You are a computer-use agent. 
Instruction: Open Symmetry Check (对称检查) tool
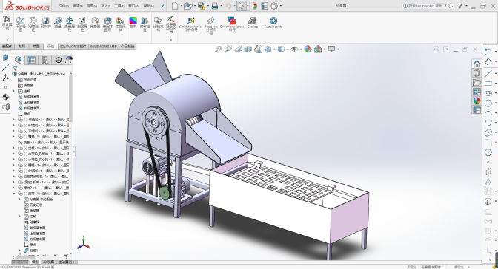[x=145, y=24]
